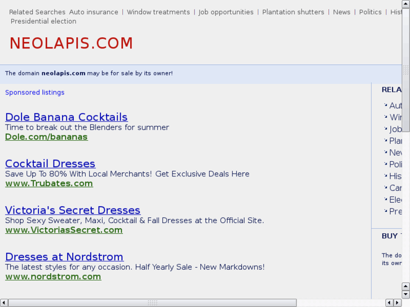Open the sidebar link starting with 'Pre'
The width and height of the screenshot is (410, 307).
tap(395, 211)
